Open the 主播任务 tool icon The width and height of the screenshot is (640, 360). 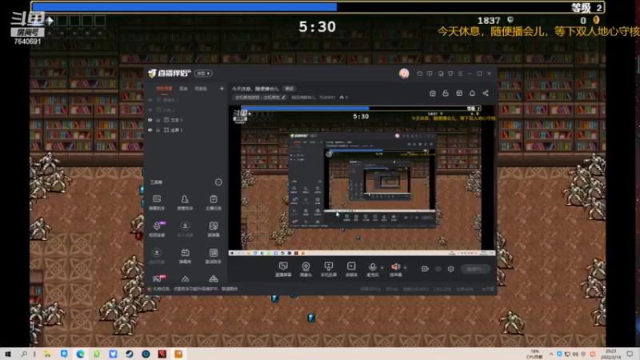coord(214,202)
